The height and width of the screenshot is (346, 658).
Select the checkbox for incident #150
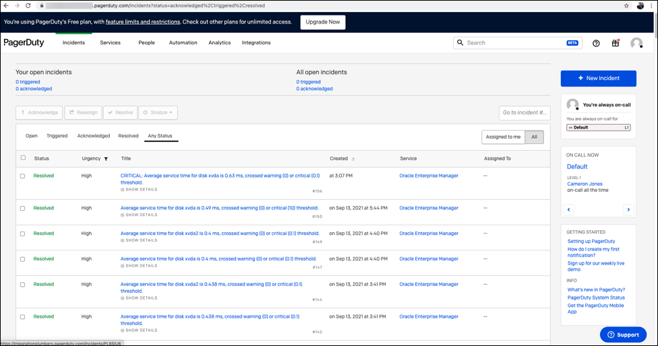pyautogui.click(x=23, y=208)
